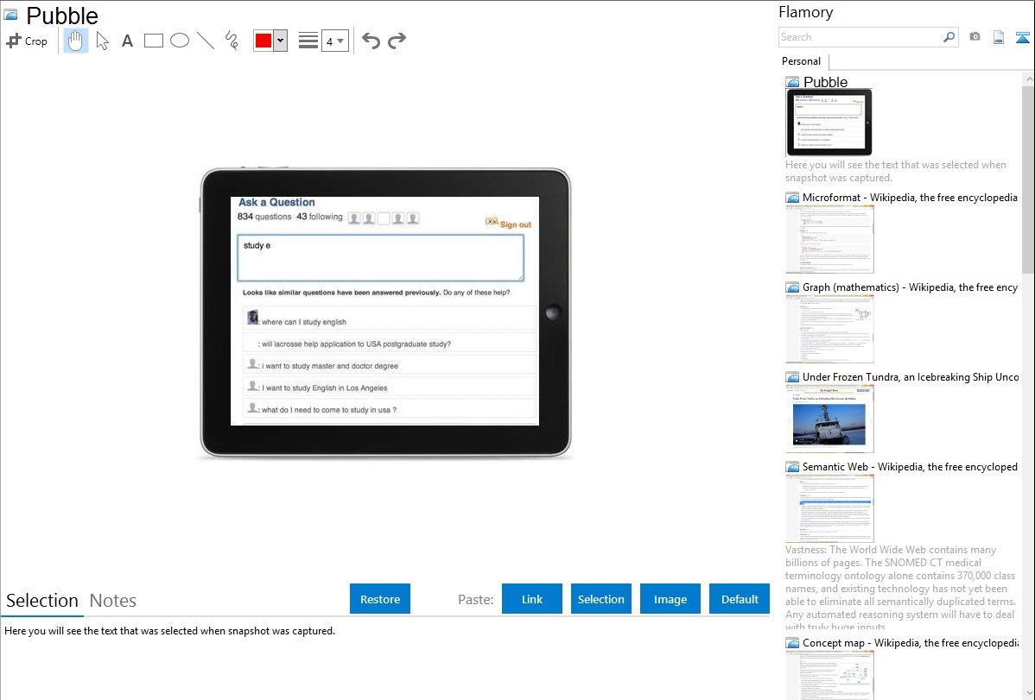This screenshot has height=700, width=1035.
Task: Open Under Frozen Tundra snapshot thumbnail
Action: [829, 419]
